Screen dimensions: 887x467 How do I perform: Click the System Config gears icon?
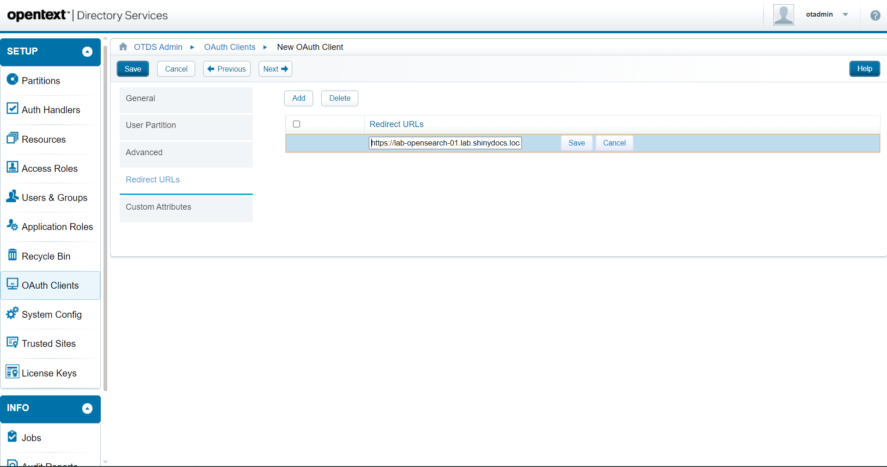tap(12, 313)
